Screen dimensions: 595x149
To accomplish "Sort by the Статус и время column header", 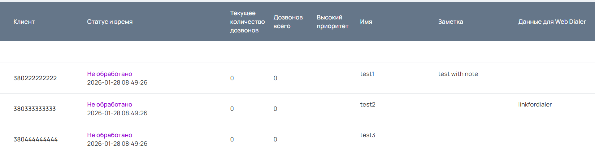I will pyautogui.click(x=110, y=22).
